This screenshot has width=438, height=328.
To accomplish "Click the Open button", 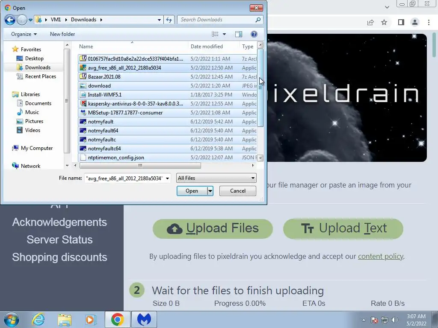I will (192, 191).
